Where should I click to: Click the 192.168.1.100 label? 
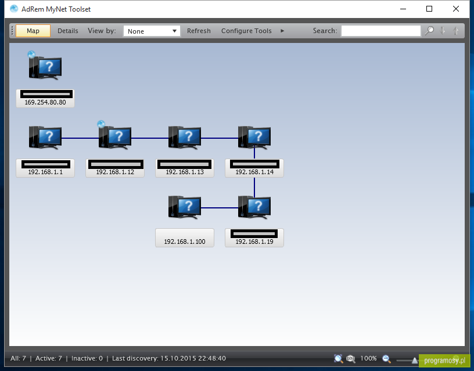click(x=185, y=238)
